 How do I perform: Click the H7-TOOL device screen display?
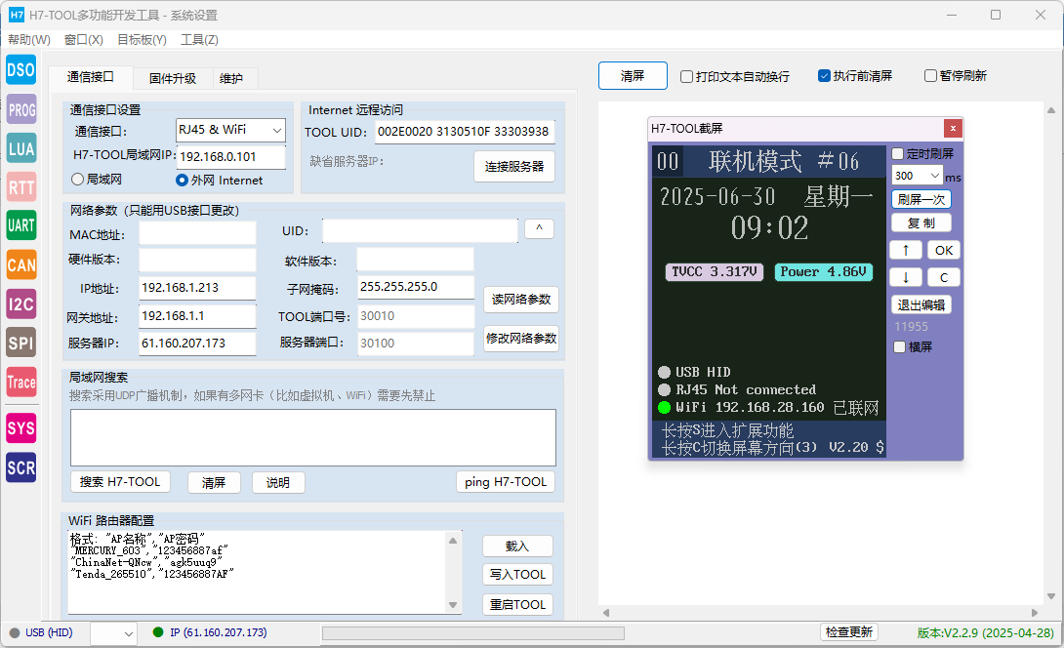coord(768,301)
